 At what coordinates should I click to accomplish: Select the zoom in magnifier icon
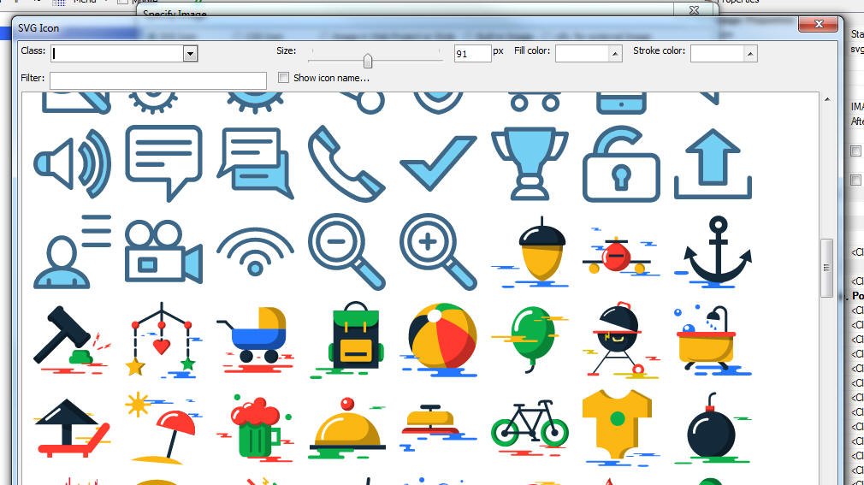coord(438,251)
